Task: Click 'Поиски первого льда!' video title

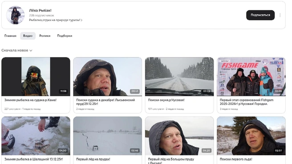Action: [x=236, y=160]
